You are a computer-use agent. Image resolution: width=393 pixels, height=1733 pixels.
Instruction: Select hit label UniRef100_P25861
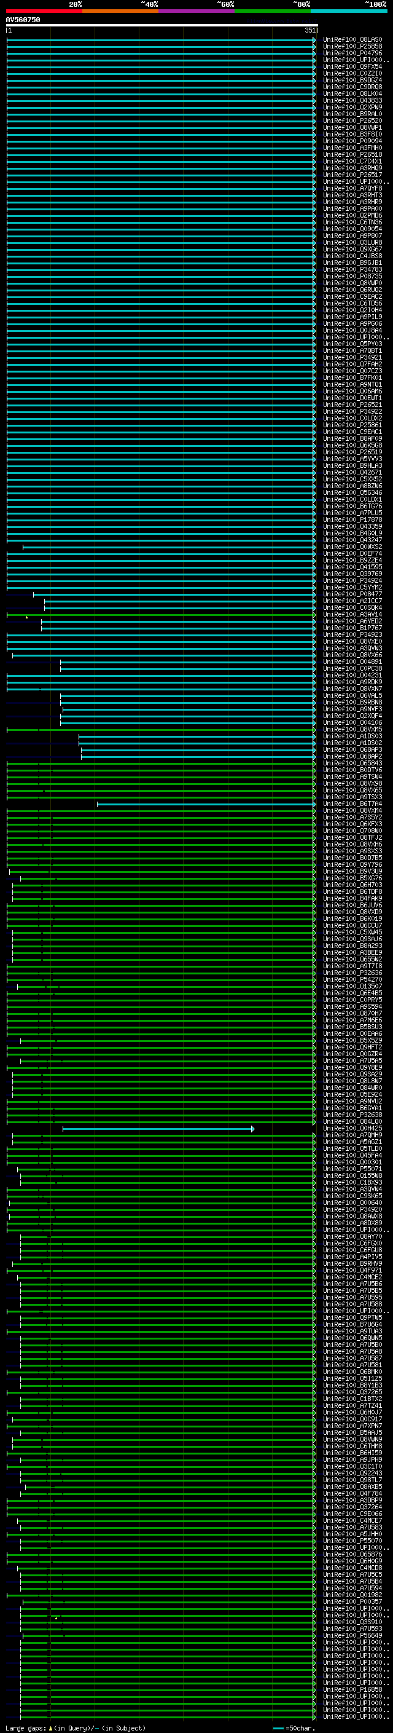[x=352, y=425]
